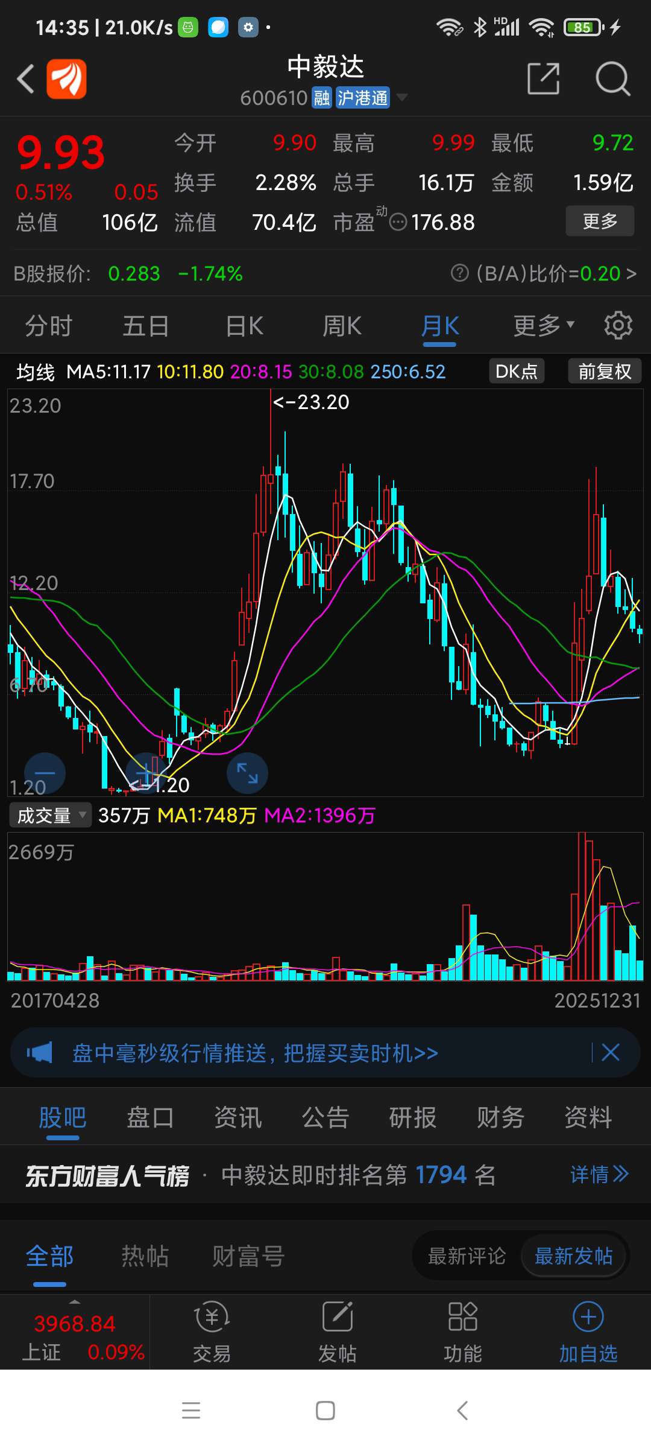Zoom in chart with plus button
The height and width of the screenshot is (1448, 651).
[146, 773]
